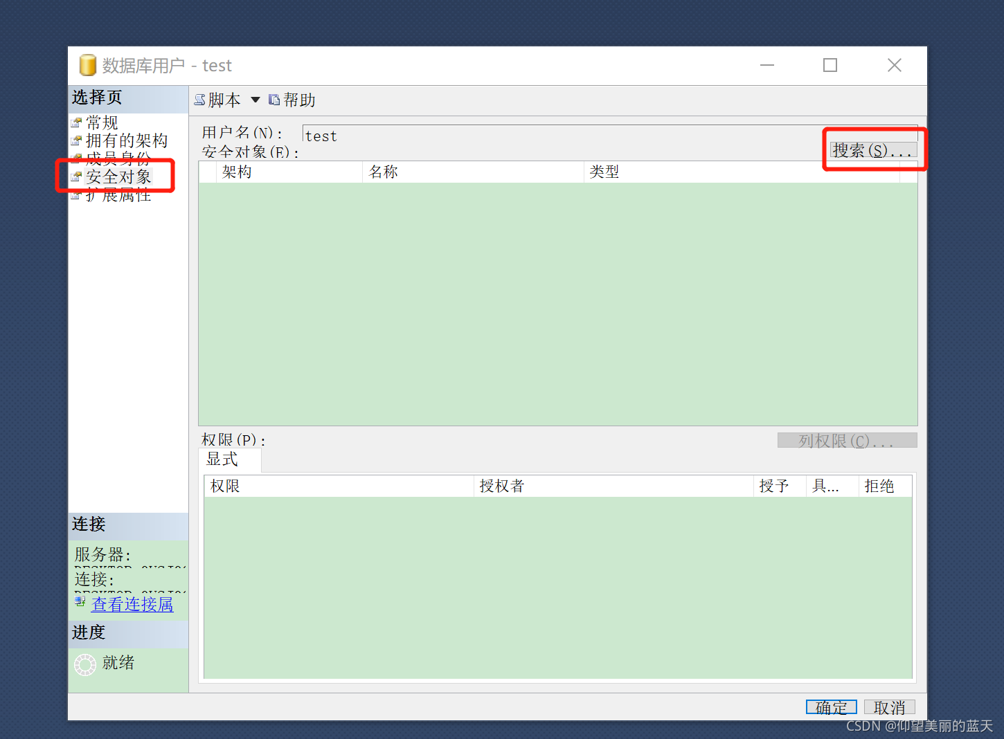Click the 名称 column header
Viewport: 1004px width, 739px height.
tap(473, 172)
